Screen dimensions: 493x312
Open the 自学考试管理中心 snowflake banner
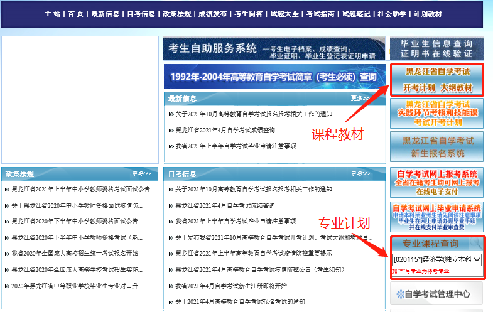(436, 293)
